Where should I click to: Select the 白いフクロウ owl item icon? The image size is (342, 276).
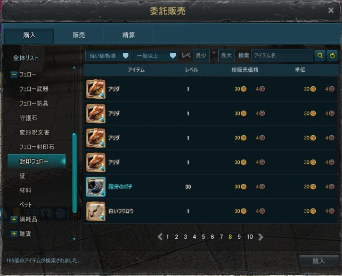pos(96,211)
